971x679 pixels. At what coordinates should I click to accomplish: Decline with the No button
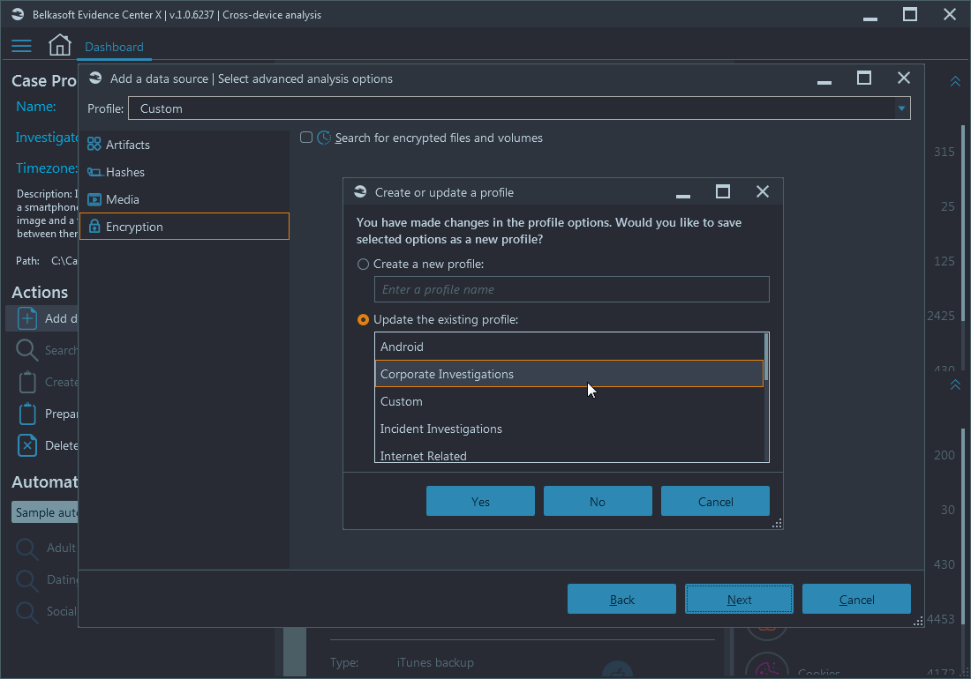[x=598, y=501]
